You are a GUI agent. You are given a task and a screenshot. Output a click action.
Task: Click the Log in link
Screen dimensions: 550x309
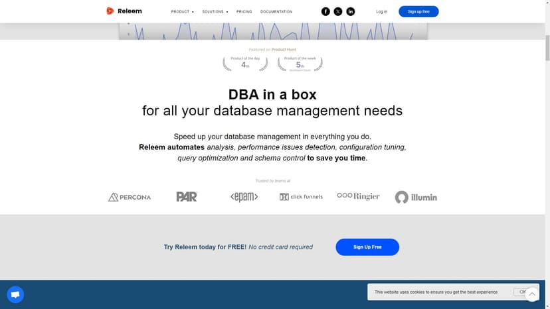pos(382,11)
